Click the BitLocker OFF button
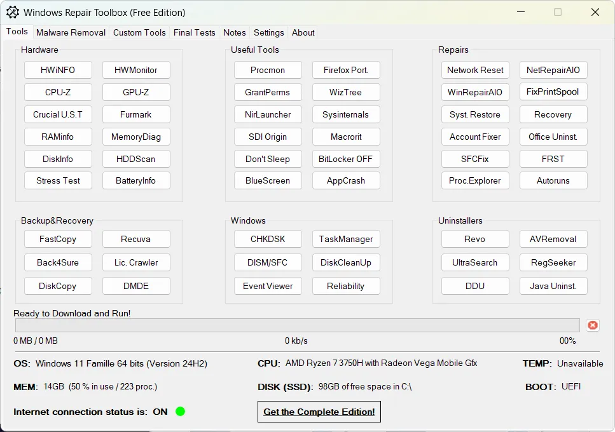Screen dimensions: 615x432 coord(346,159)
